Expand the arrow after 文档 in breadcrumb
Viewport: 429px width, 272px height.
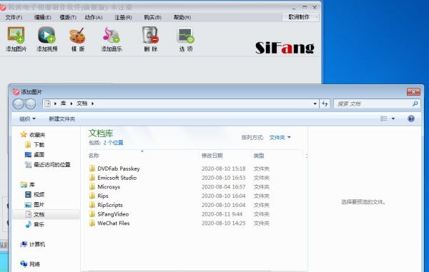(92, 104)
